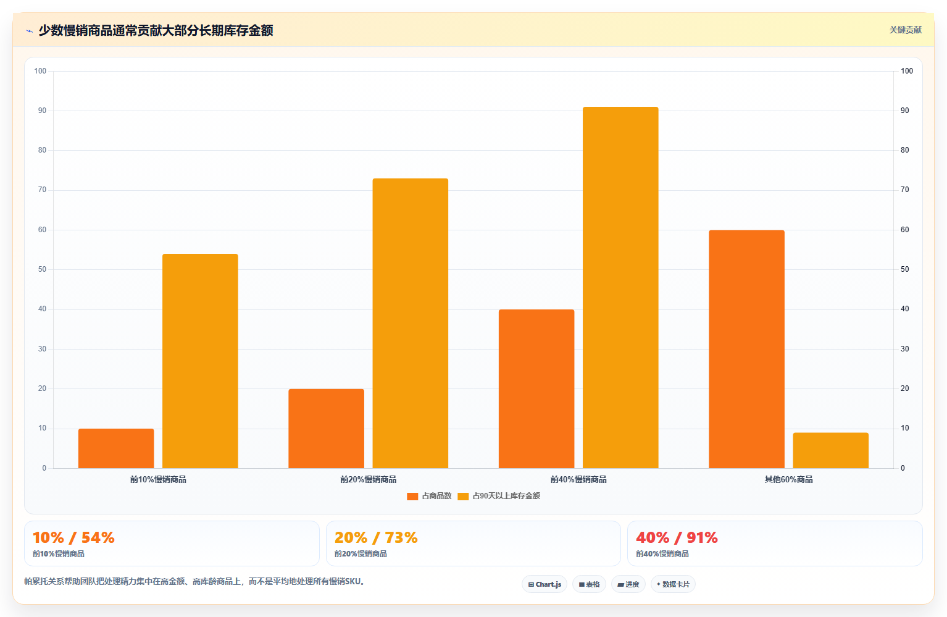Click the 其他60%商品 x-axis label
Image resolution: width=947 pixels, height=617 pixels.
pos(788,479)
